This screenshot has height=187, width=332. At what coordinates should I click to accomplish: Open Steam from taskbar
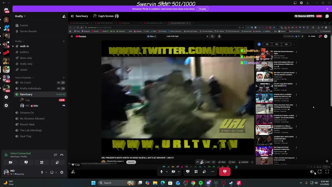[231, 183]
